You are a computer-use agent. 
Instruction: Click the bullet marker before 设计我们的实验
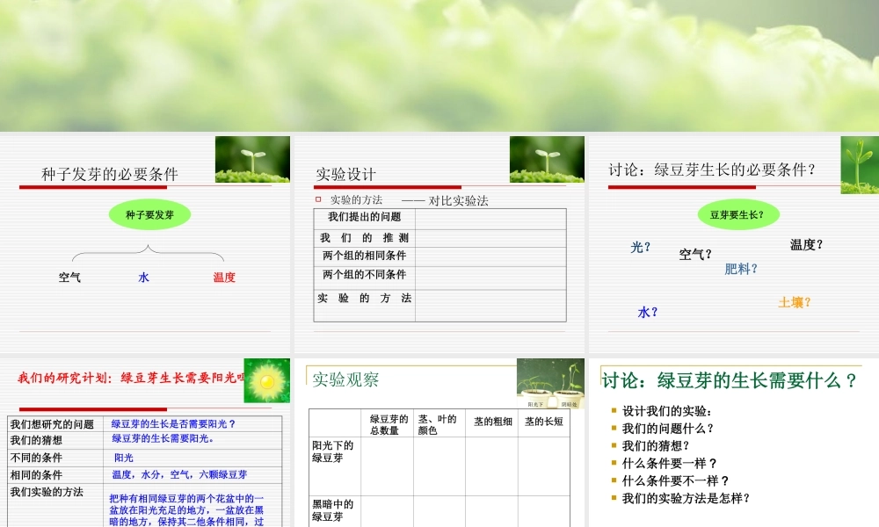click(x=613, y=411)
